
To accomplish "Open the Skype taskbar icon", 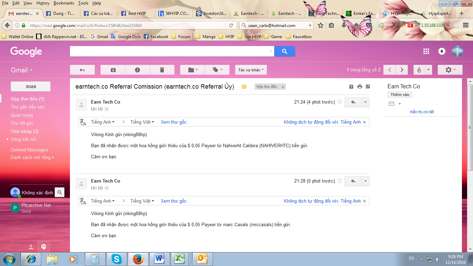I will [117, 259].
